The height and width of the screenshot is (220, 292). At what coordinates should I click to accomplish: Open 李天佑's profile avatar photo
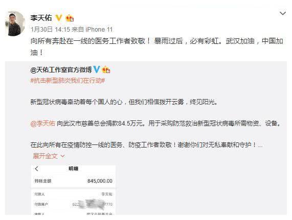(x=14, y=23)
